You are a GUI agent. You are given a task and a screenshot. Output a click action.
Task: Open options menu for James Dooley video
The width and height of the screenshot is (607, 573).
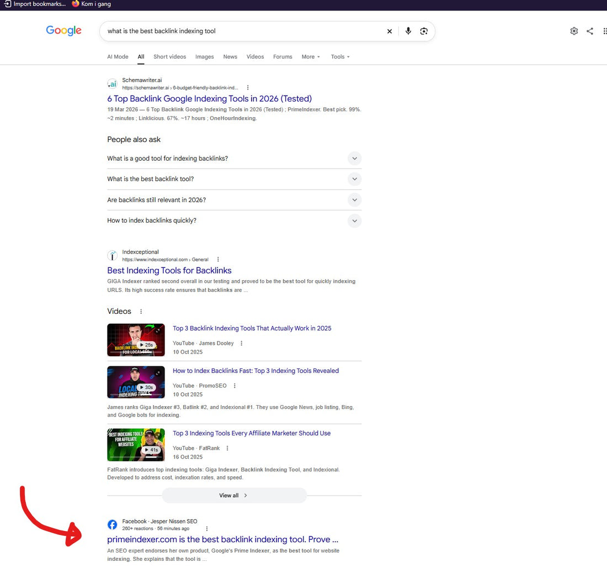pyautogui.click(x=242, y=343)
